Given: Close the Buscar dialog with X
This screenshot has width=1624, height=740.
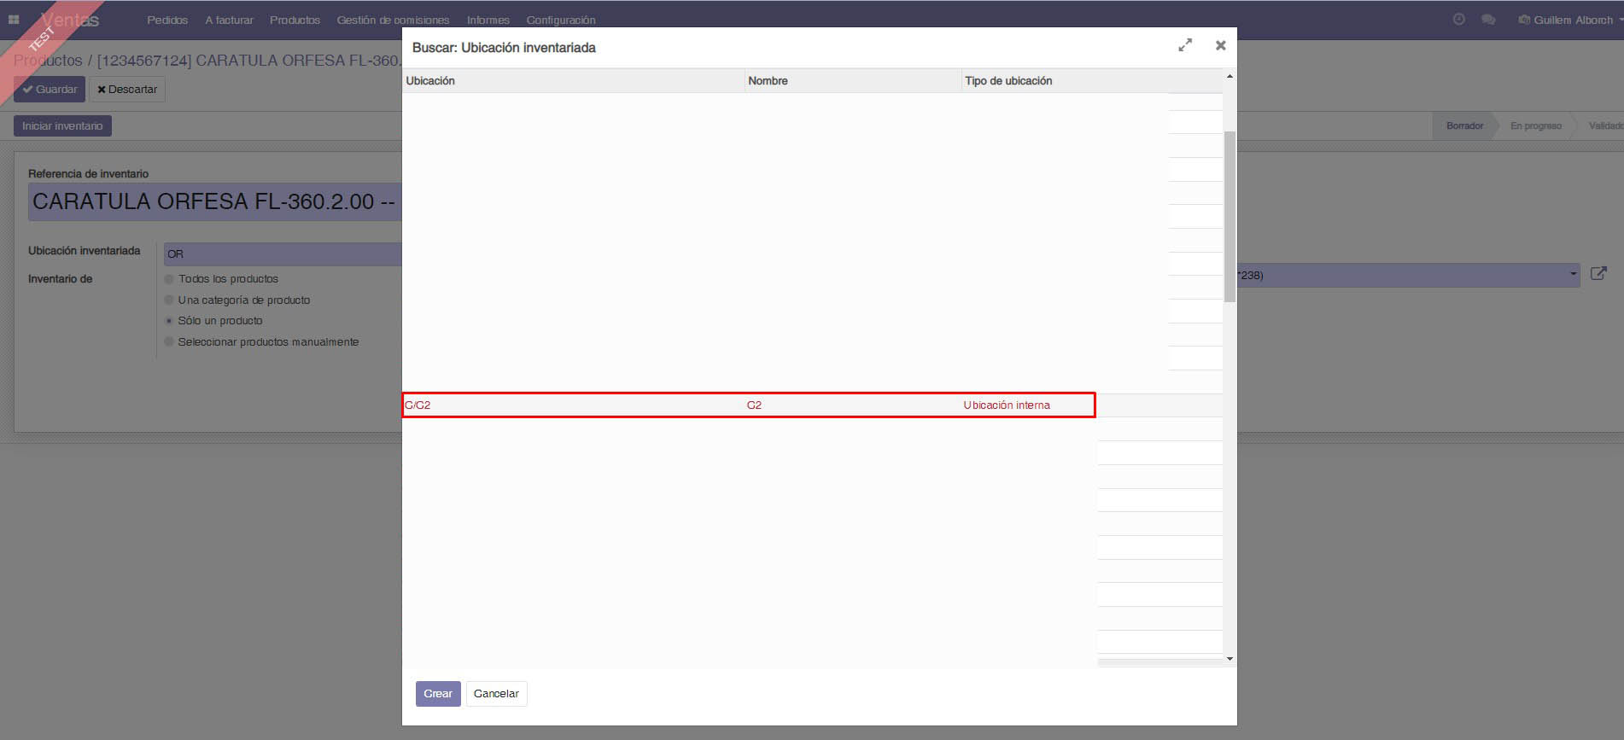Looking at the screenshot, I should tap(1220, 45).
